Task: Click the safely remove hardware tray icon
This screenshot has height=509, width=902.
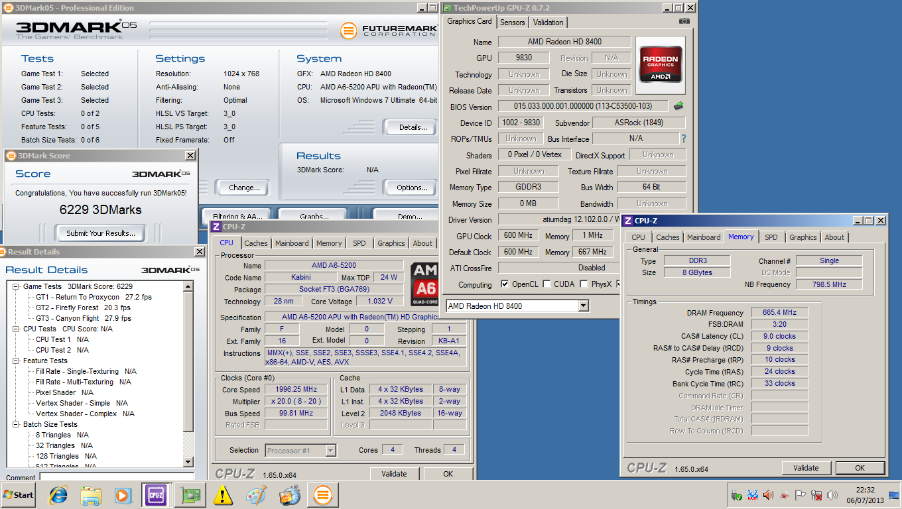Action: [x=736, y=495]
